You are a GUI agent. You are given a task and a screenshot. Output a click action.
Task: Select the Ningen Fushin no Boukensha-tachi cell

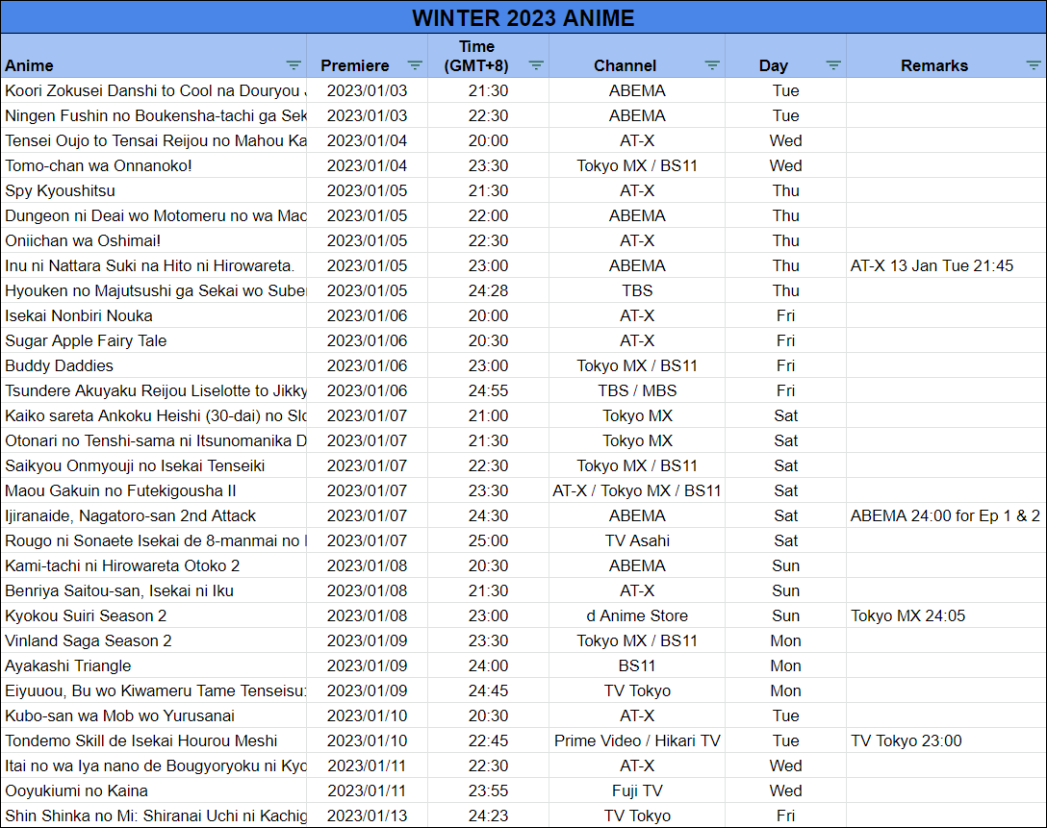154,115
